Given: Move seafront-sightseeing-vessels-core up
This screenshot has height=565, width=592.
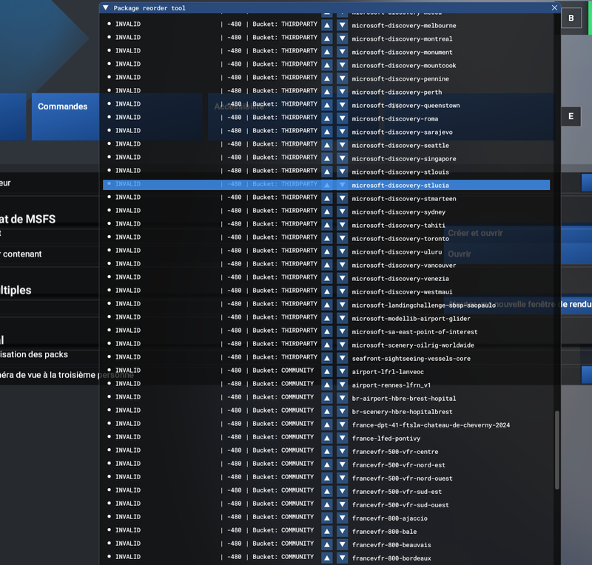Looking at the screenshot, I should (x=327, y=358).
